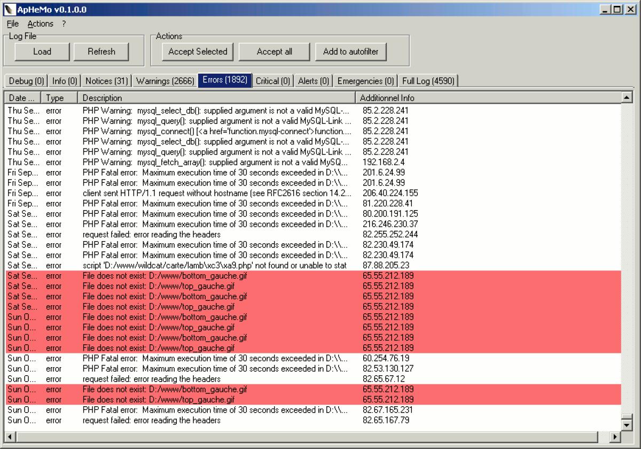Switch to the Warnings (2666) tab
The height and width of the screenshot is (449, 641).
click(x=164, y=81)
